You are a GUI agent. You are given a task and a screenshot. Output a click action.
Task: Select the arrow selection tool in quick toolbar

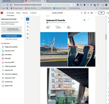(x=28, y=19)
